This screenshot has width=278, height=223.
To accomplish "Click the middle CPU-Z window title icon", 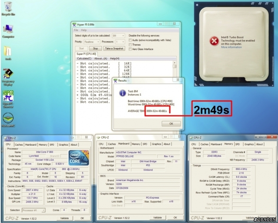I will (x=98, y=138).
